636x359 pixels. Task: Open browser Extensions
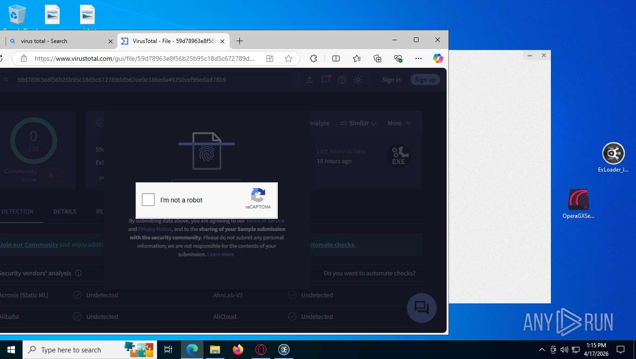pyautogui.click(x=314, y=58)
